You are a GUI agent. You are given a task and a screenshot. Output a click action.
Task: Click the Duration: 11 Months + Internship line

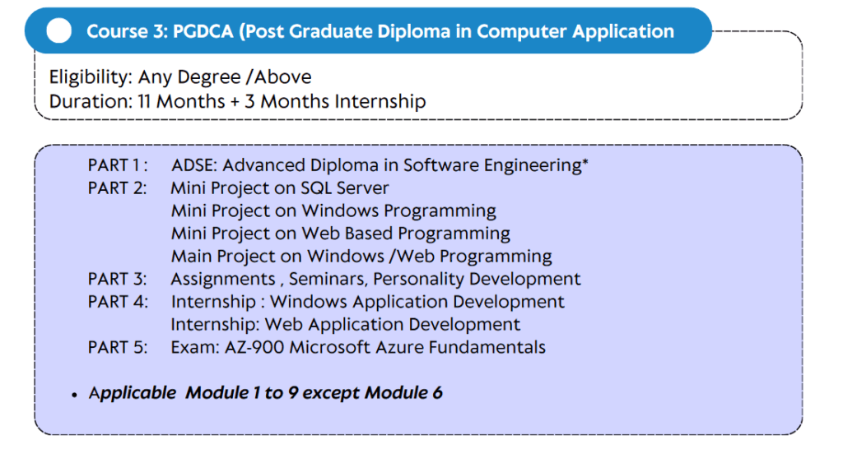237,102
